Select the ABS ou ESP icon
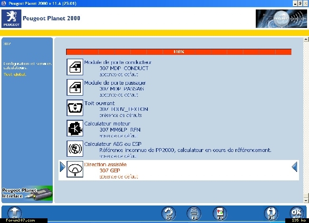Viewport: 309px width, 223px height. pyautogui.click(x=75, y=149)
